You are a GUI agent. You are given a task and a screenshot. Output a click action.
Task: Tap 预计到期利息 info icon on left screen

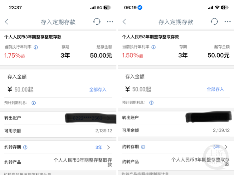pos(34,103)
